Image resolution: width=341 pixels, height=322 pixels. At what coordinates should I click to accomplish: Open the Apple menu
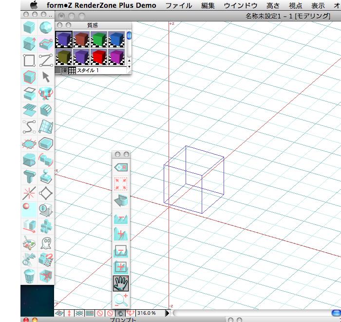(34, 5)
